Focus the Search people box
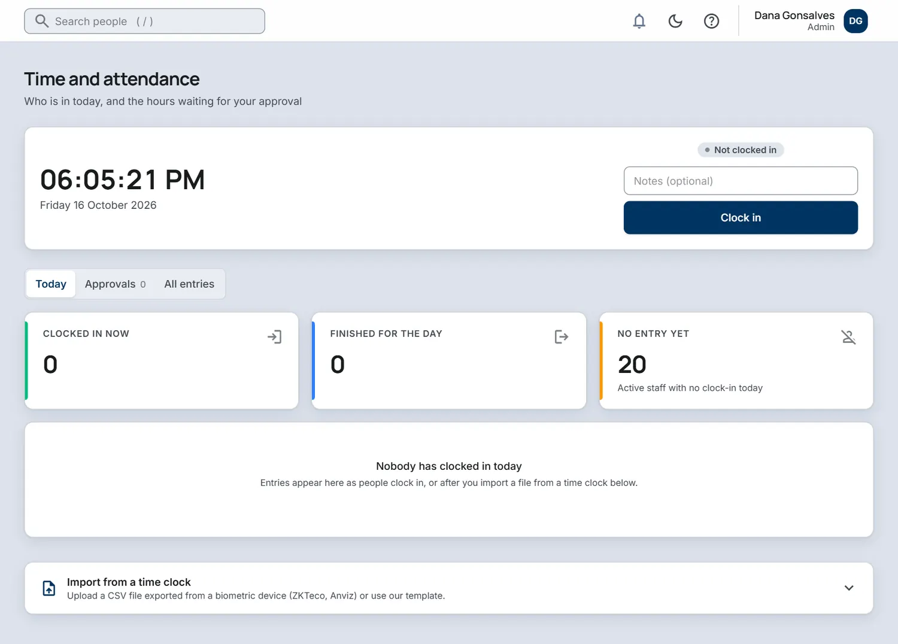Screen dimensions: 898x644 pyautogui.click(x=144, y=21)
